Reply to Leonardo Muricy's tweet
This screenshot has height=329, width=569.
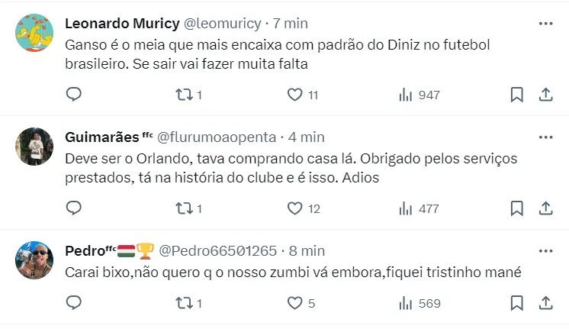tap(74, 95)
